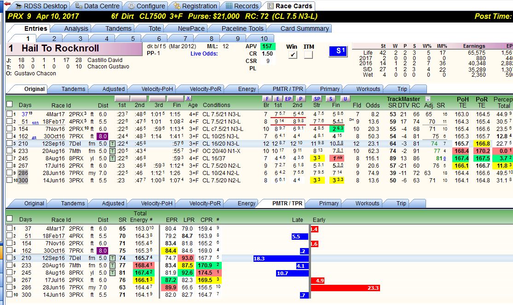The image size is (513, 305).
Task: Click turf T icon on upper 12Sep16 row
Action: (x=112, y=144)
